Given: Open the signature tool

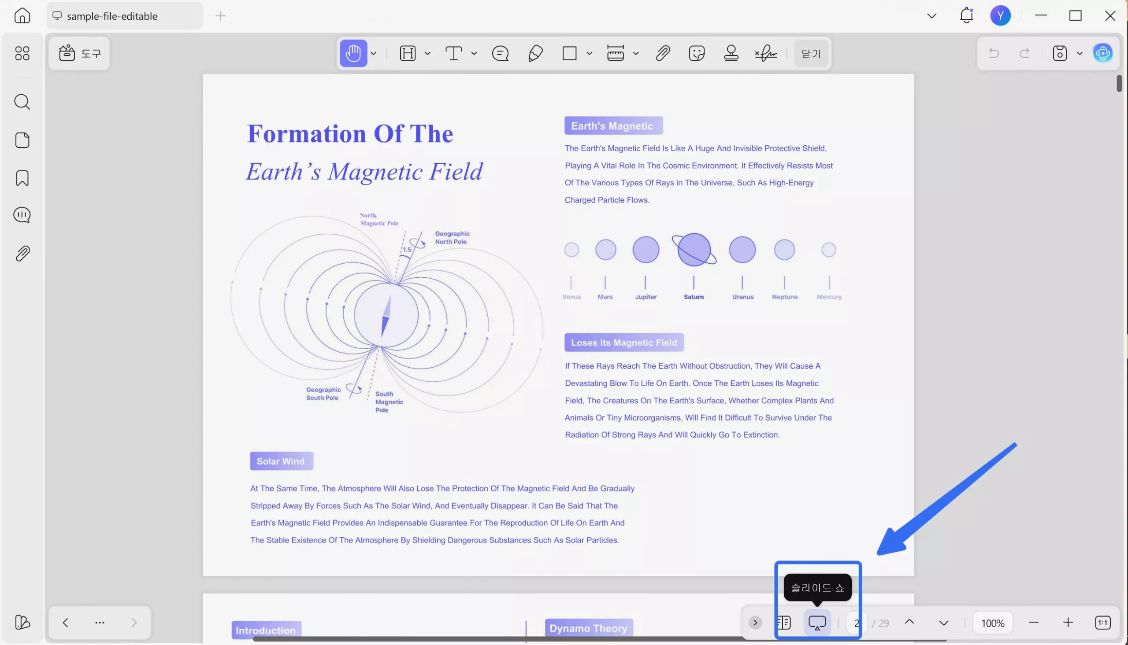Looking at the screenshot, I should coord(766,53).
